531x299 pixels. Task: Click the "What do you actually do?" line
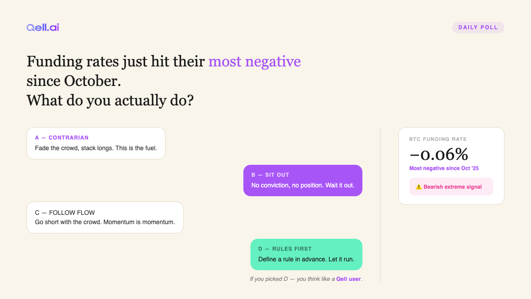110,100
